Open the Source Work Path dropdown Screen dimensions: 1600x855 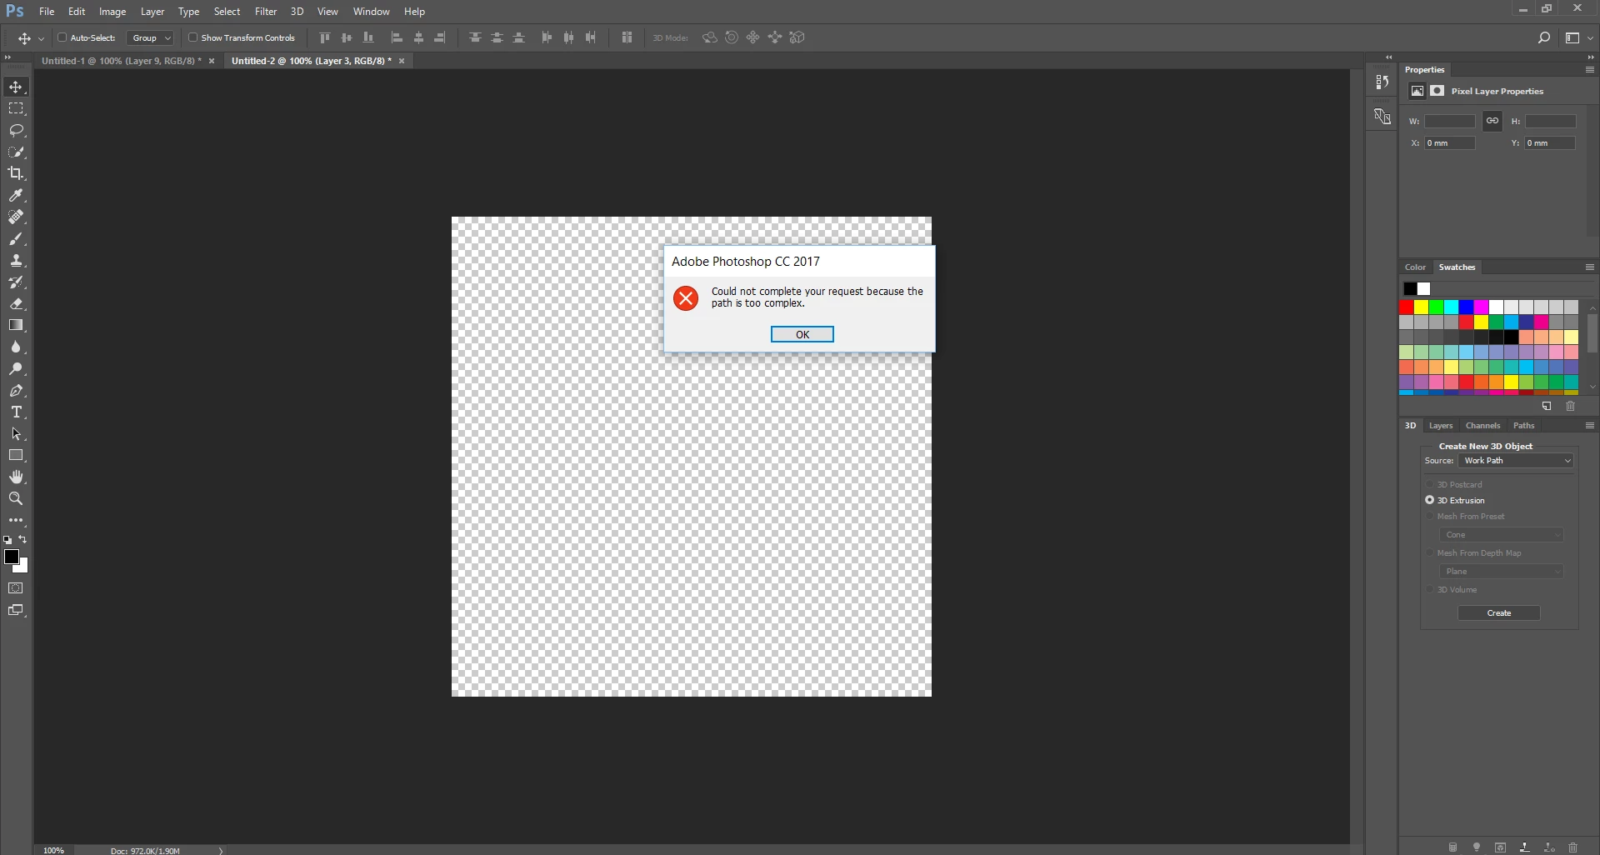click(1516, 460)
